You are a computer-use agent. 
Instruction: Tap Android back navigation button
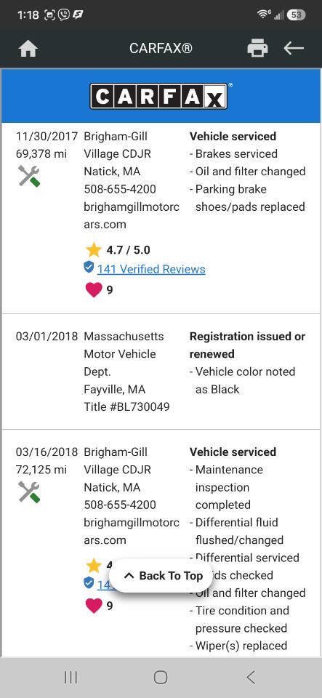point(251,677)
